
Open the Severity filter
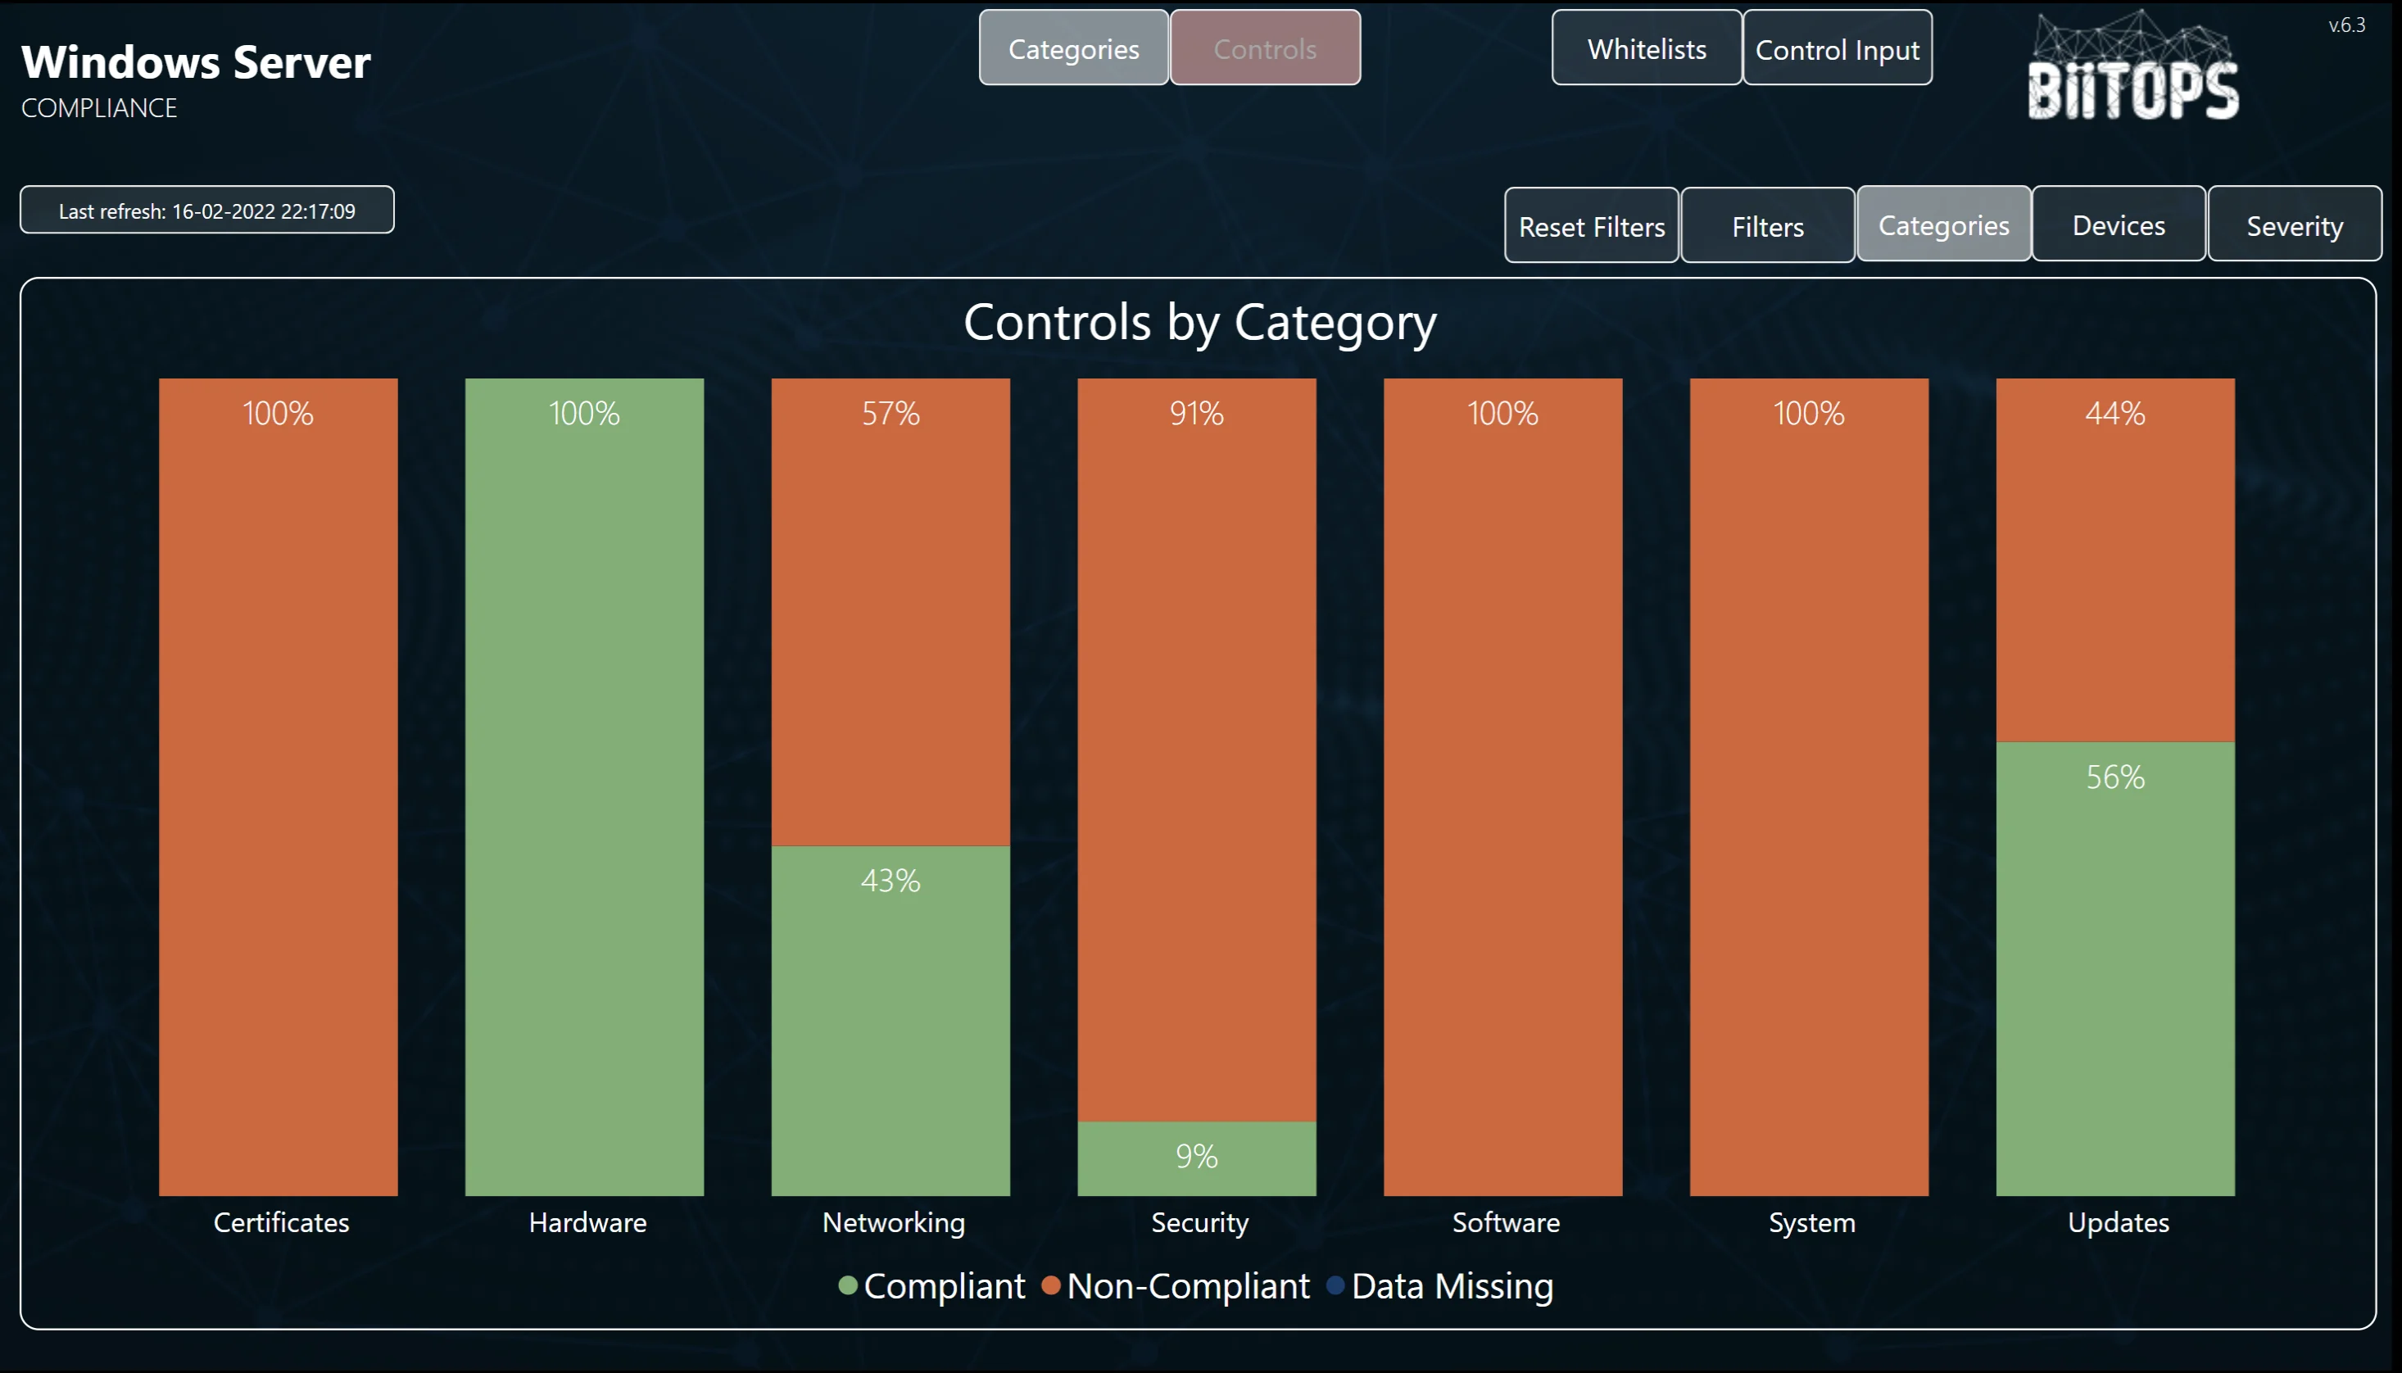tap(2295, 224)
